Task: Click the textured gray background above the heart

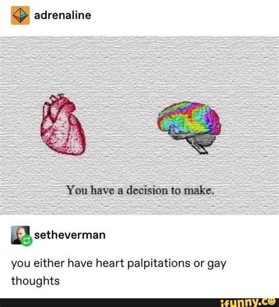Action: [x=63, y=65]
